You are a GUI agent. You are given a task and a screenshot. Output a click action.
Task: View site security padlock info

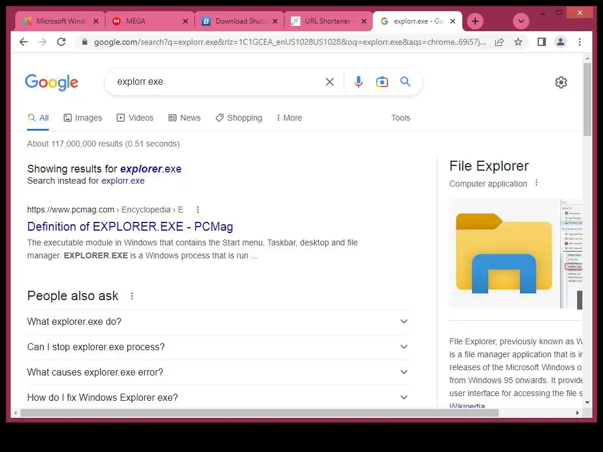[x=85, y=42]
